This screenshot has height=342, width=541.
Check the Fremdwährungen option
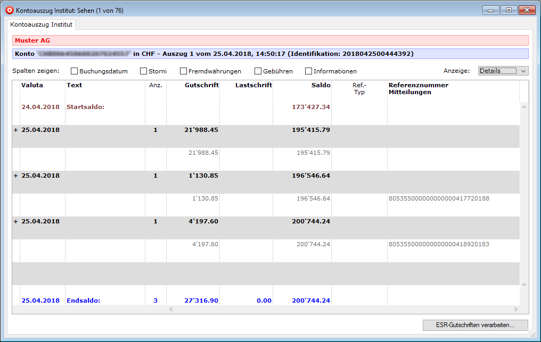[184, 71]
